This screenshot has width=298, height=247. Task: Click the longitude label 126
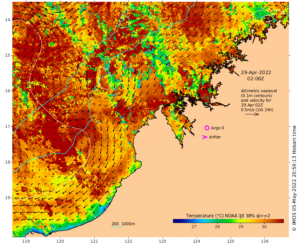(265, 241)
